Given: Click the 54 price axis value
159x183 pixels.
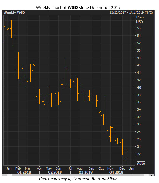Looking at the screenshot, I should click(x=139, y=36).
